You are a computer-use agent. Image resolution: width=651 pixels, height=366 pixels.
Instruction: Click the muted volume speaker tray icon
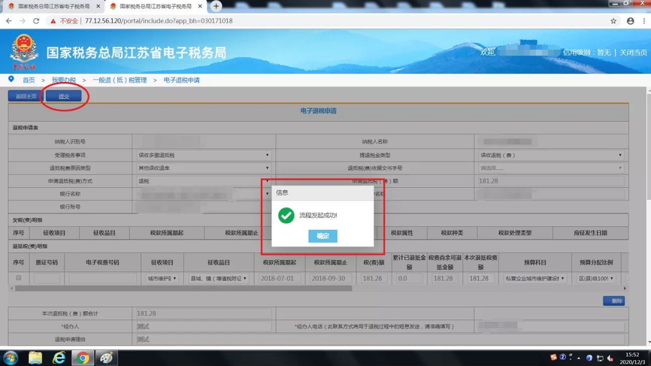[x=610, y=358]
